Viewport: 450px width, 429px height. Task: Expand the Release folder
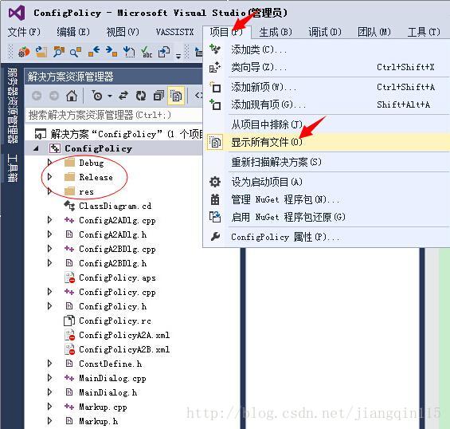click(49, 177)
